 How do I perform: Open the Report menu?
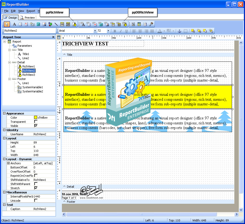pos(31,11)
